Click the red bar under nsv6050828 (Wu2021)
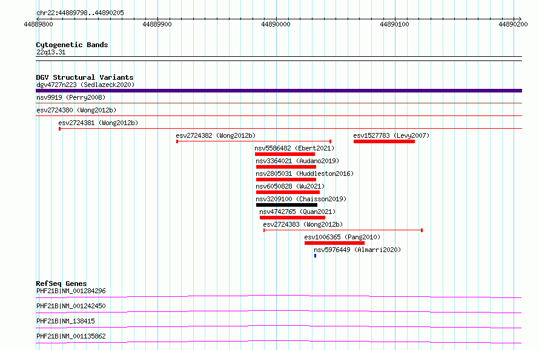 click(288, 192)
